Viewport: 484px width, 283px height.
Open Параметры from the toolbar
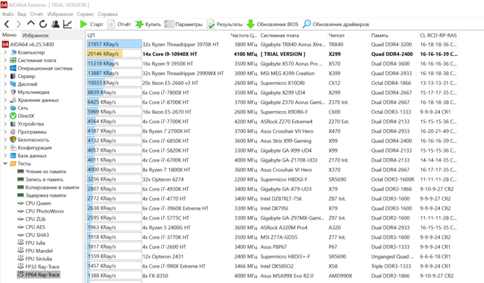click(x=183, y=24)
